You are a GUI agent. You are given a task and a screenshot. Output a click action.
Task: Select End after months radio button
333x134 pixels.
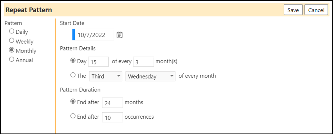click(73, 102)
